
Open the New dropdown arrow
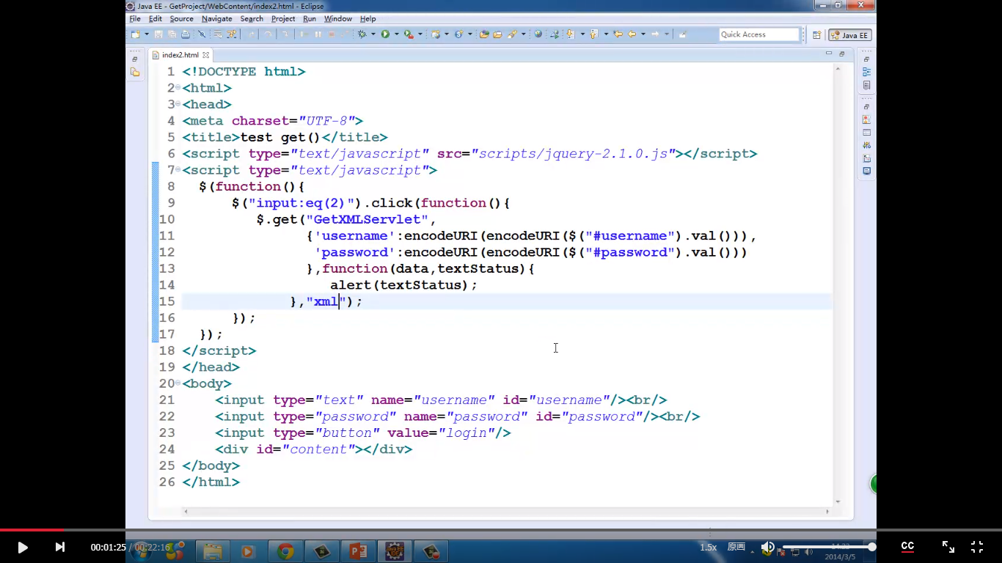pyautogui.click(x=147, y=34)
